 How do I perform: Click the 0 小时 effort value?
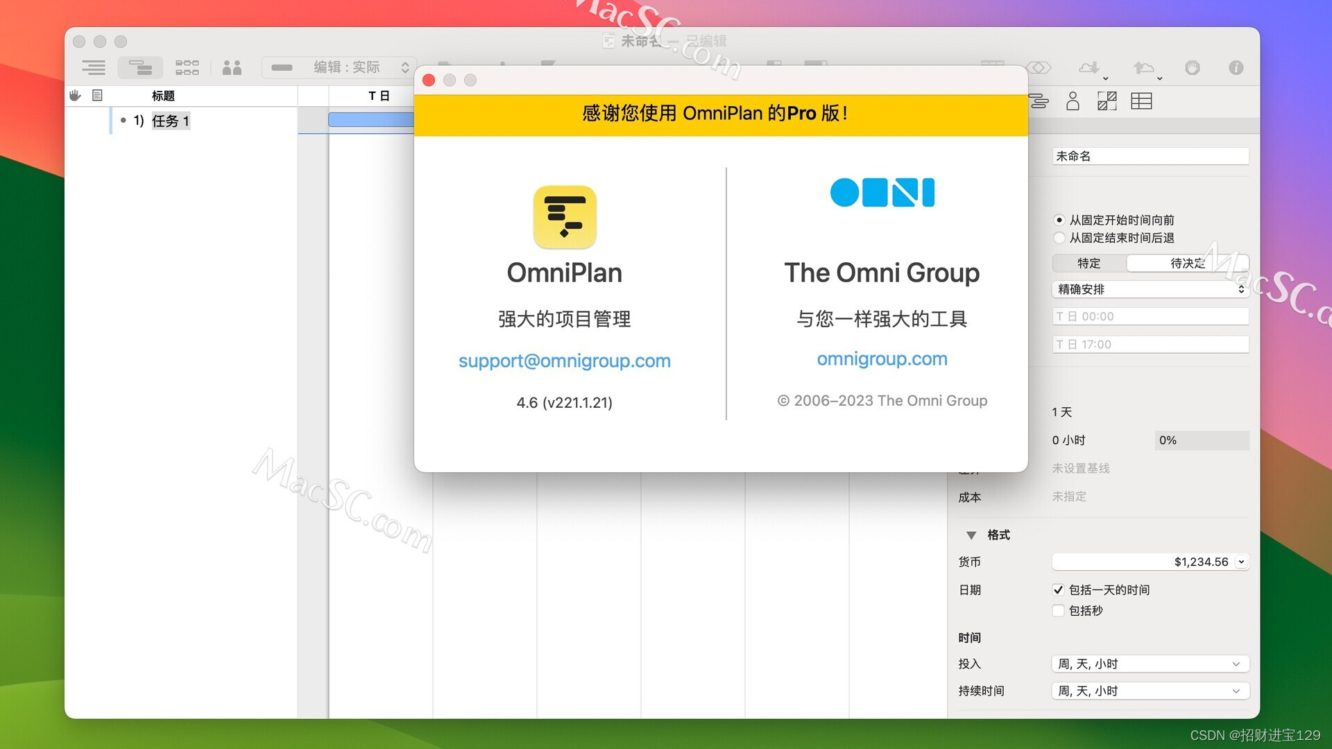click(1068, 440)
